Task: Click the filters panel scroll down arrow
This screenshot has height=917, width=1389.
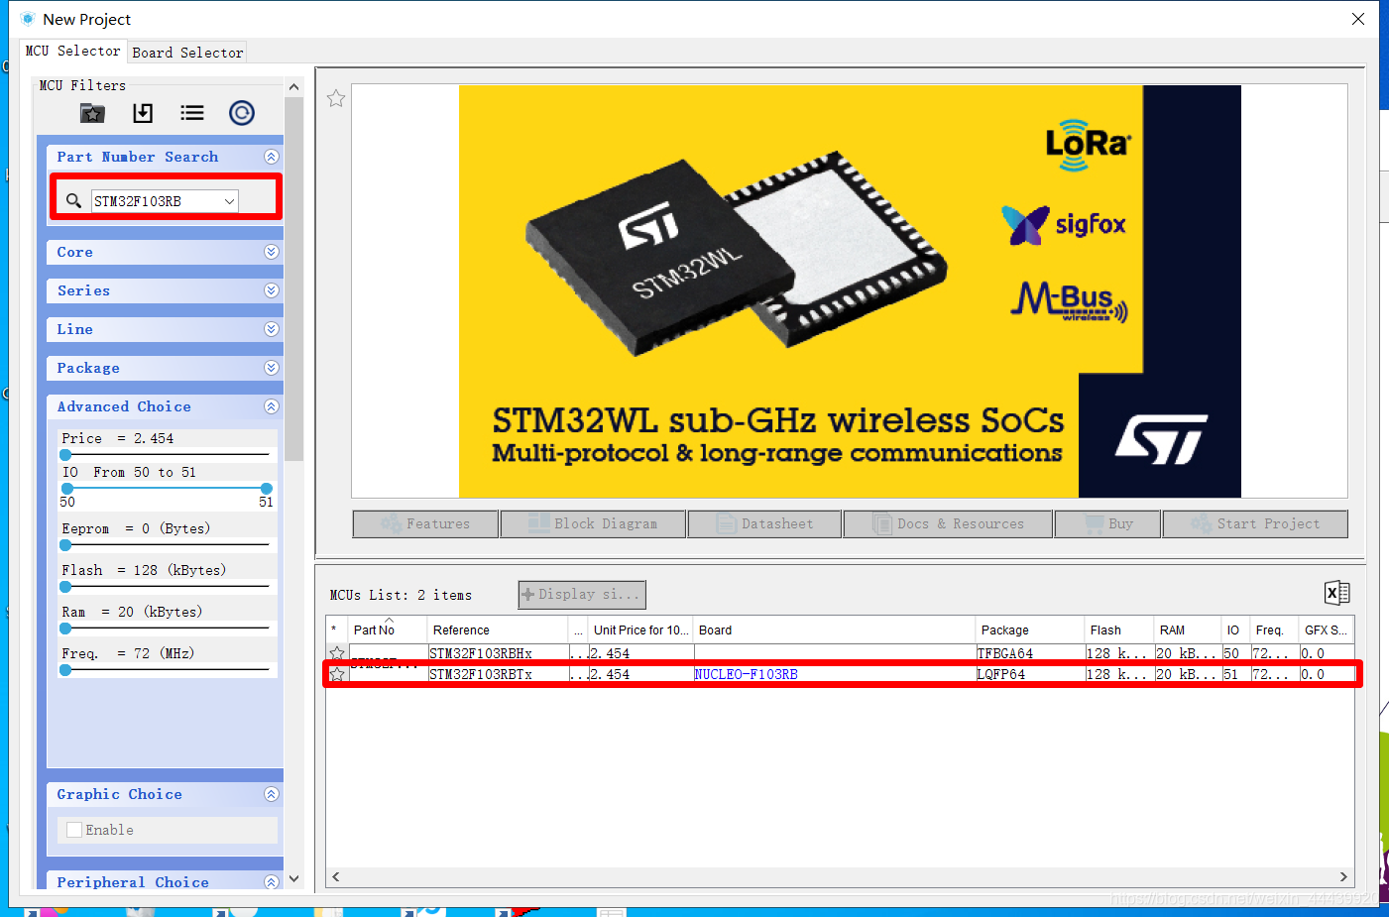Action: [293, 879]
